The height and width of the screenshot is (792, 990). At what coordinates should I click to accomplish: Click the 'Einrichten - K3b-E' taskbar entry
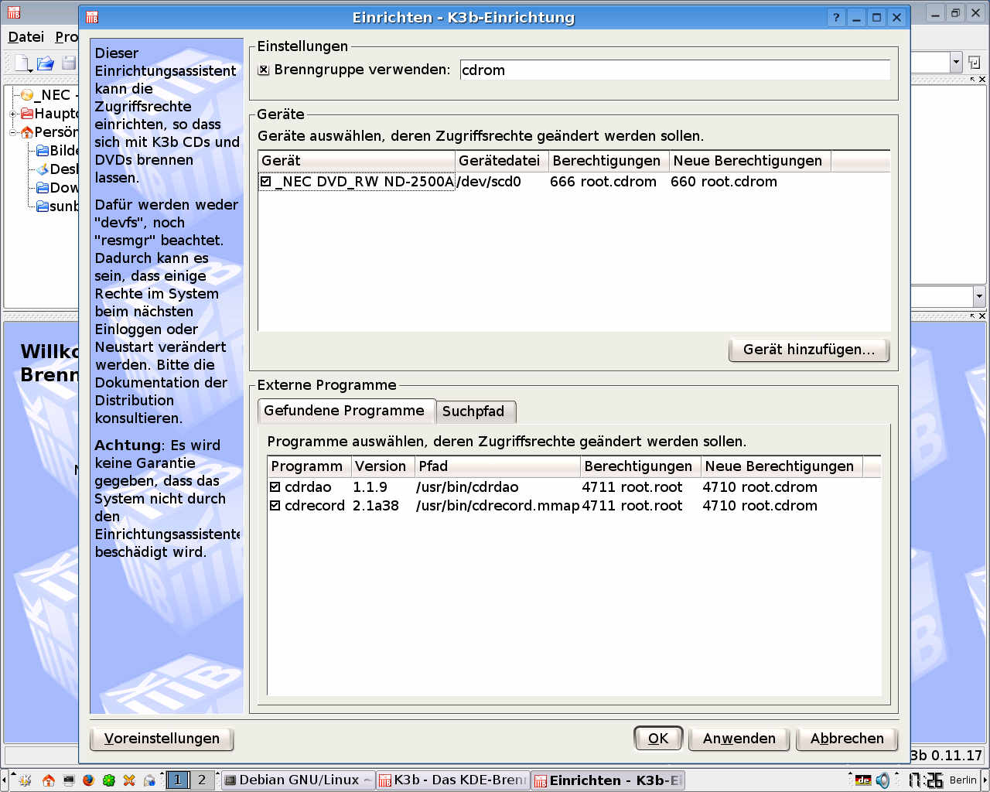tap(608, 780)
